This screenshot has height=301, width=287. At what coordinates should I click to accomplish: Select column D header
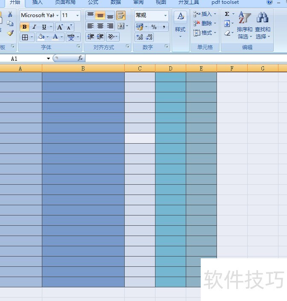(x=170, y=68)
